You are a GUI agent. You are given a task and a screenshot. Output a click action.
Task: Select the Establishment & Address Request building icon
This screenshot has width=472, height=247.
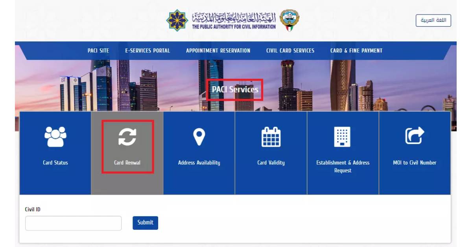coord(343,137)
